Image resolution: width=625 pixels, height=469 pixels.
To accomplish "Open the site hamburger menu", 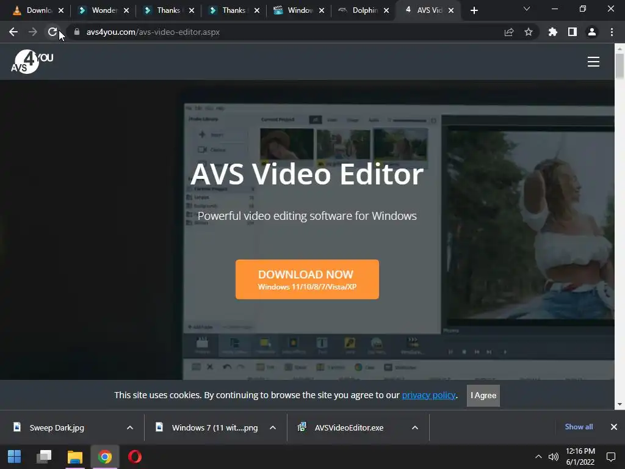I will click(x=593, y=62).
